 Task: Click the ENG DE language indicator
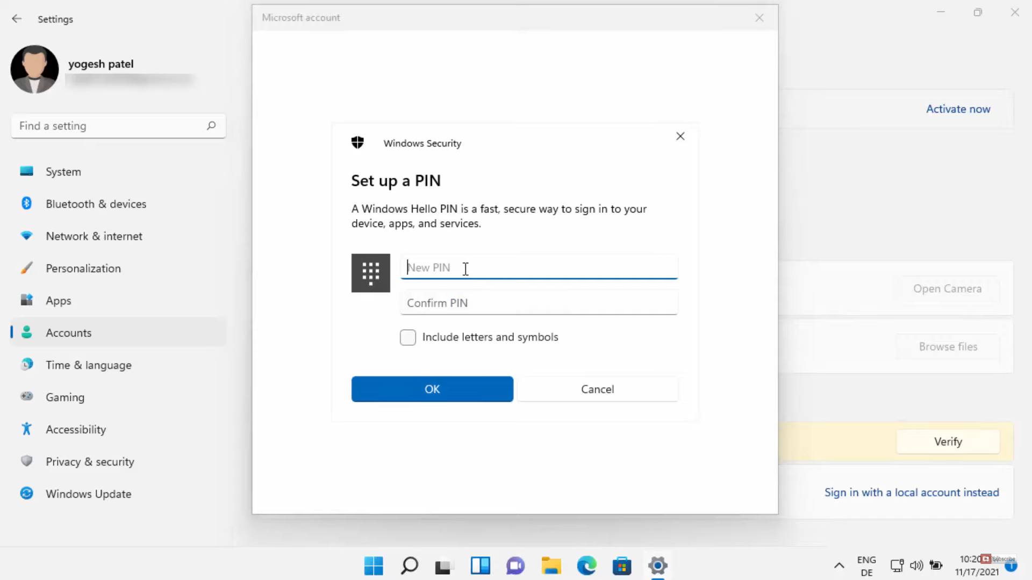(866, 566)
